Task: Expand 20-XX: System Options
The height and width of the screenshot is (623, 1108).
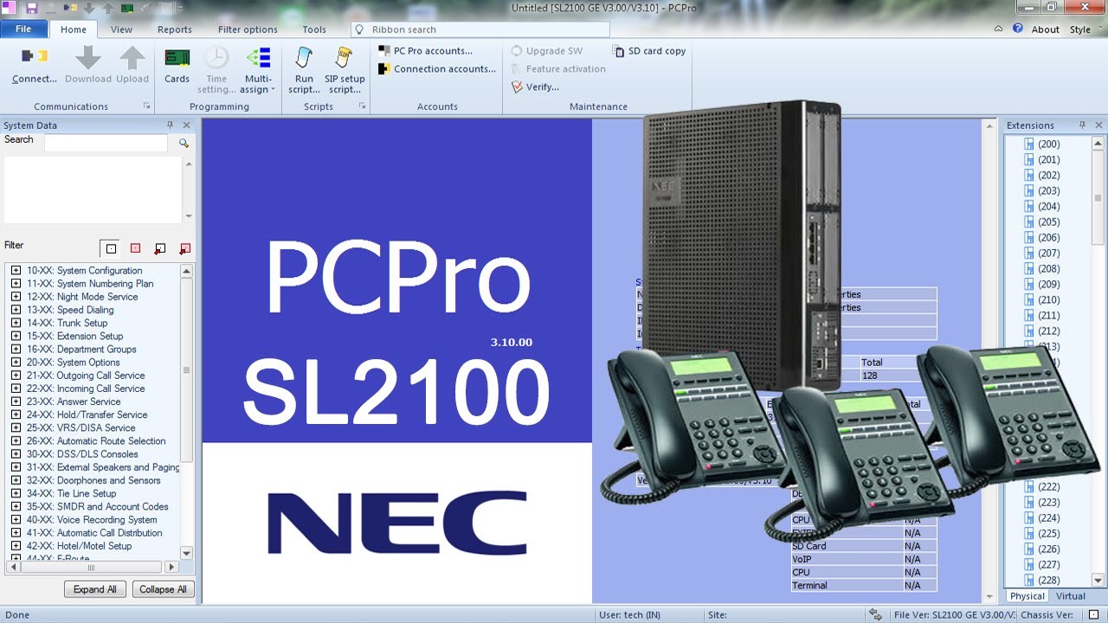Action: tap(16, 363)
